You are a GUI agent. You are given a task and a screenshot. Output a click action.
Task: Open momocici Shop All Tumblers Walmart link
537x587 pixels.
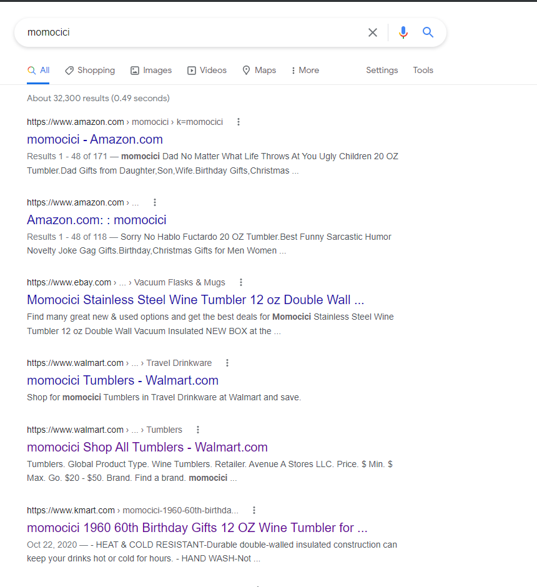[x=147, y=447]
